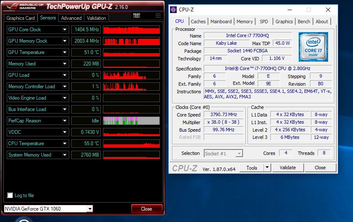Click the Tools button in CPU-Z

point(252,168)
